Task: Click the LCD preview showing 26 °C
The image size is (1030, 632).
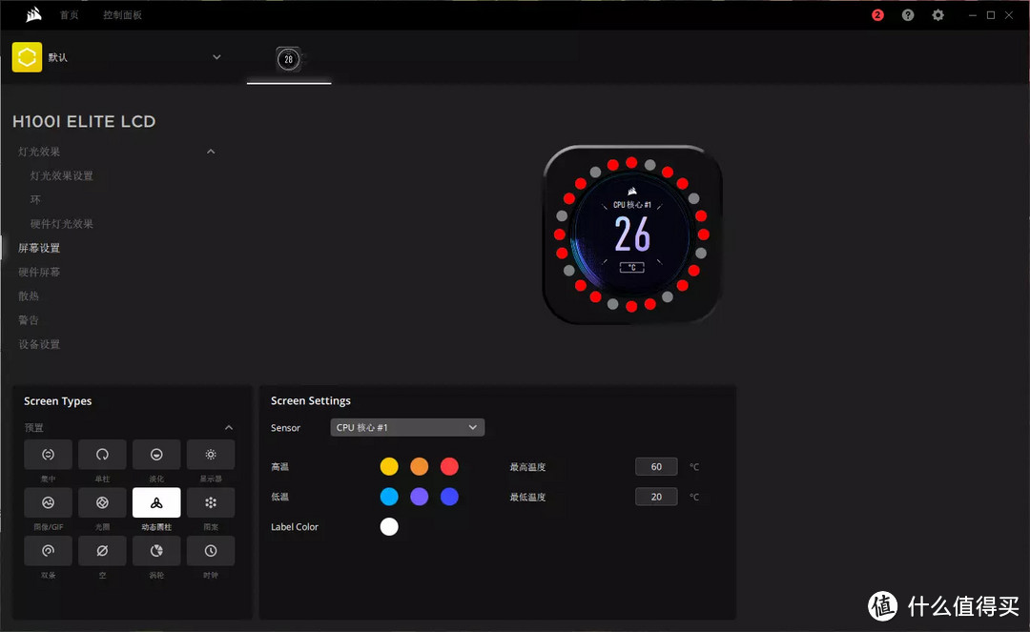Action: [x=632, y=234]
